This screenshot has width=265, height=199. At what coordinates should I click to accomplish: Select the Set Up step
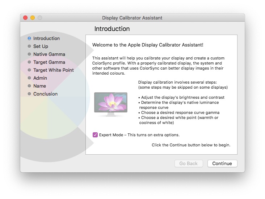[x=41, y=46]
